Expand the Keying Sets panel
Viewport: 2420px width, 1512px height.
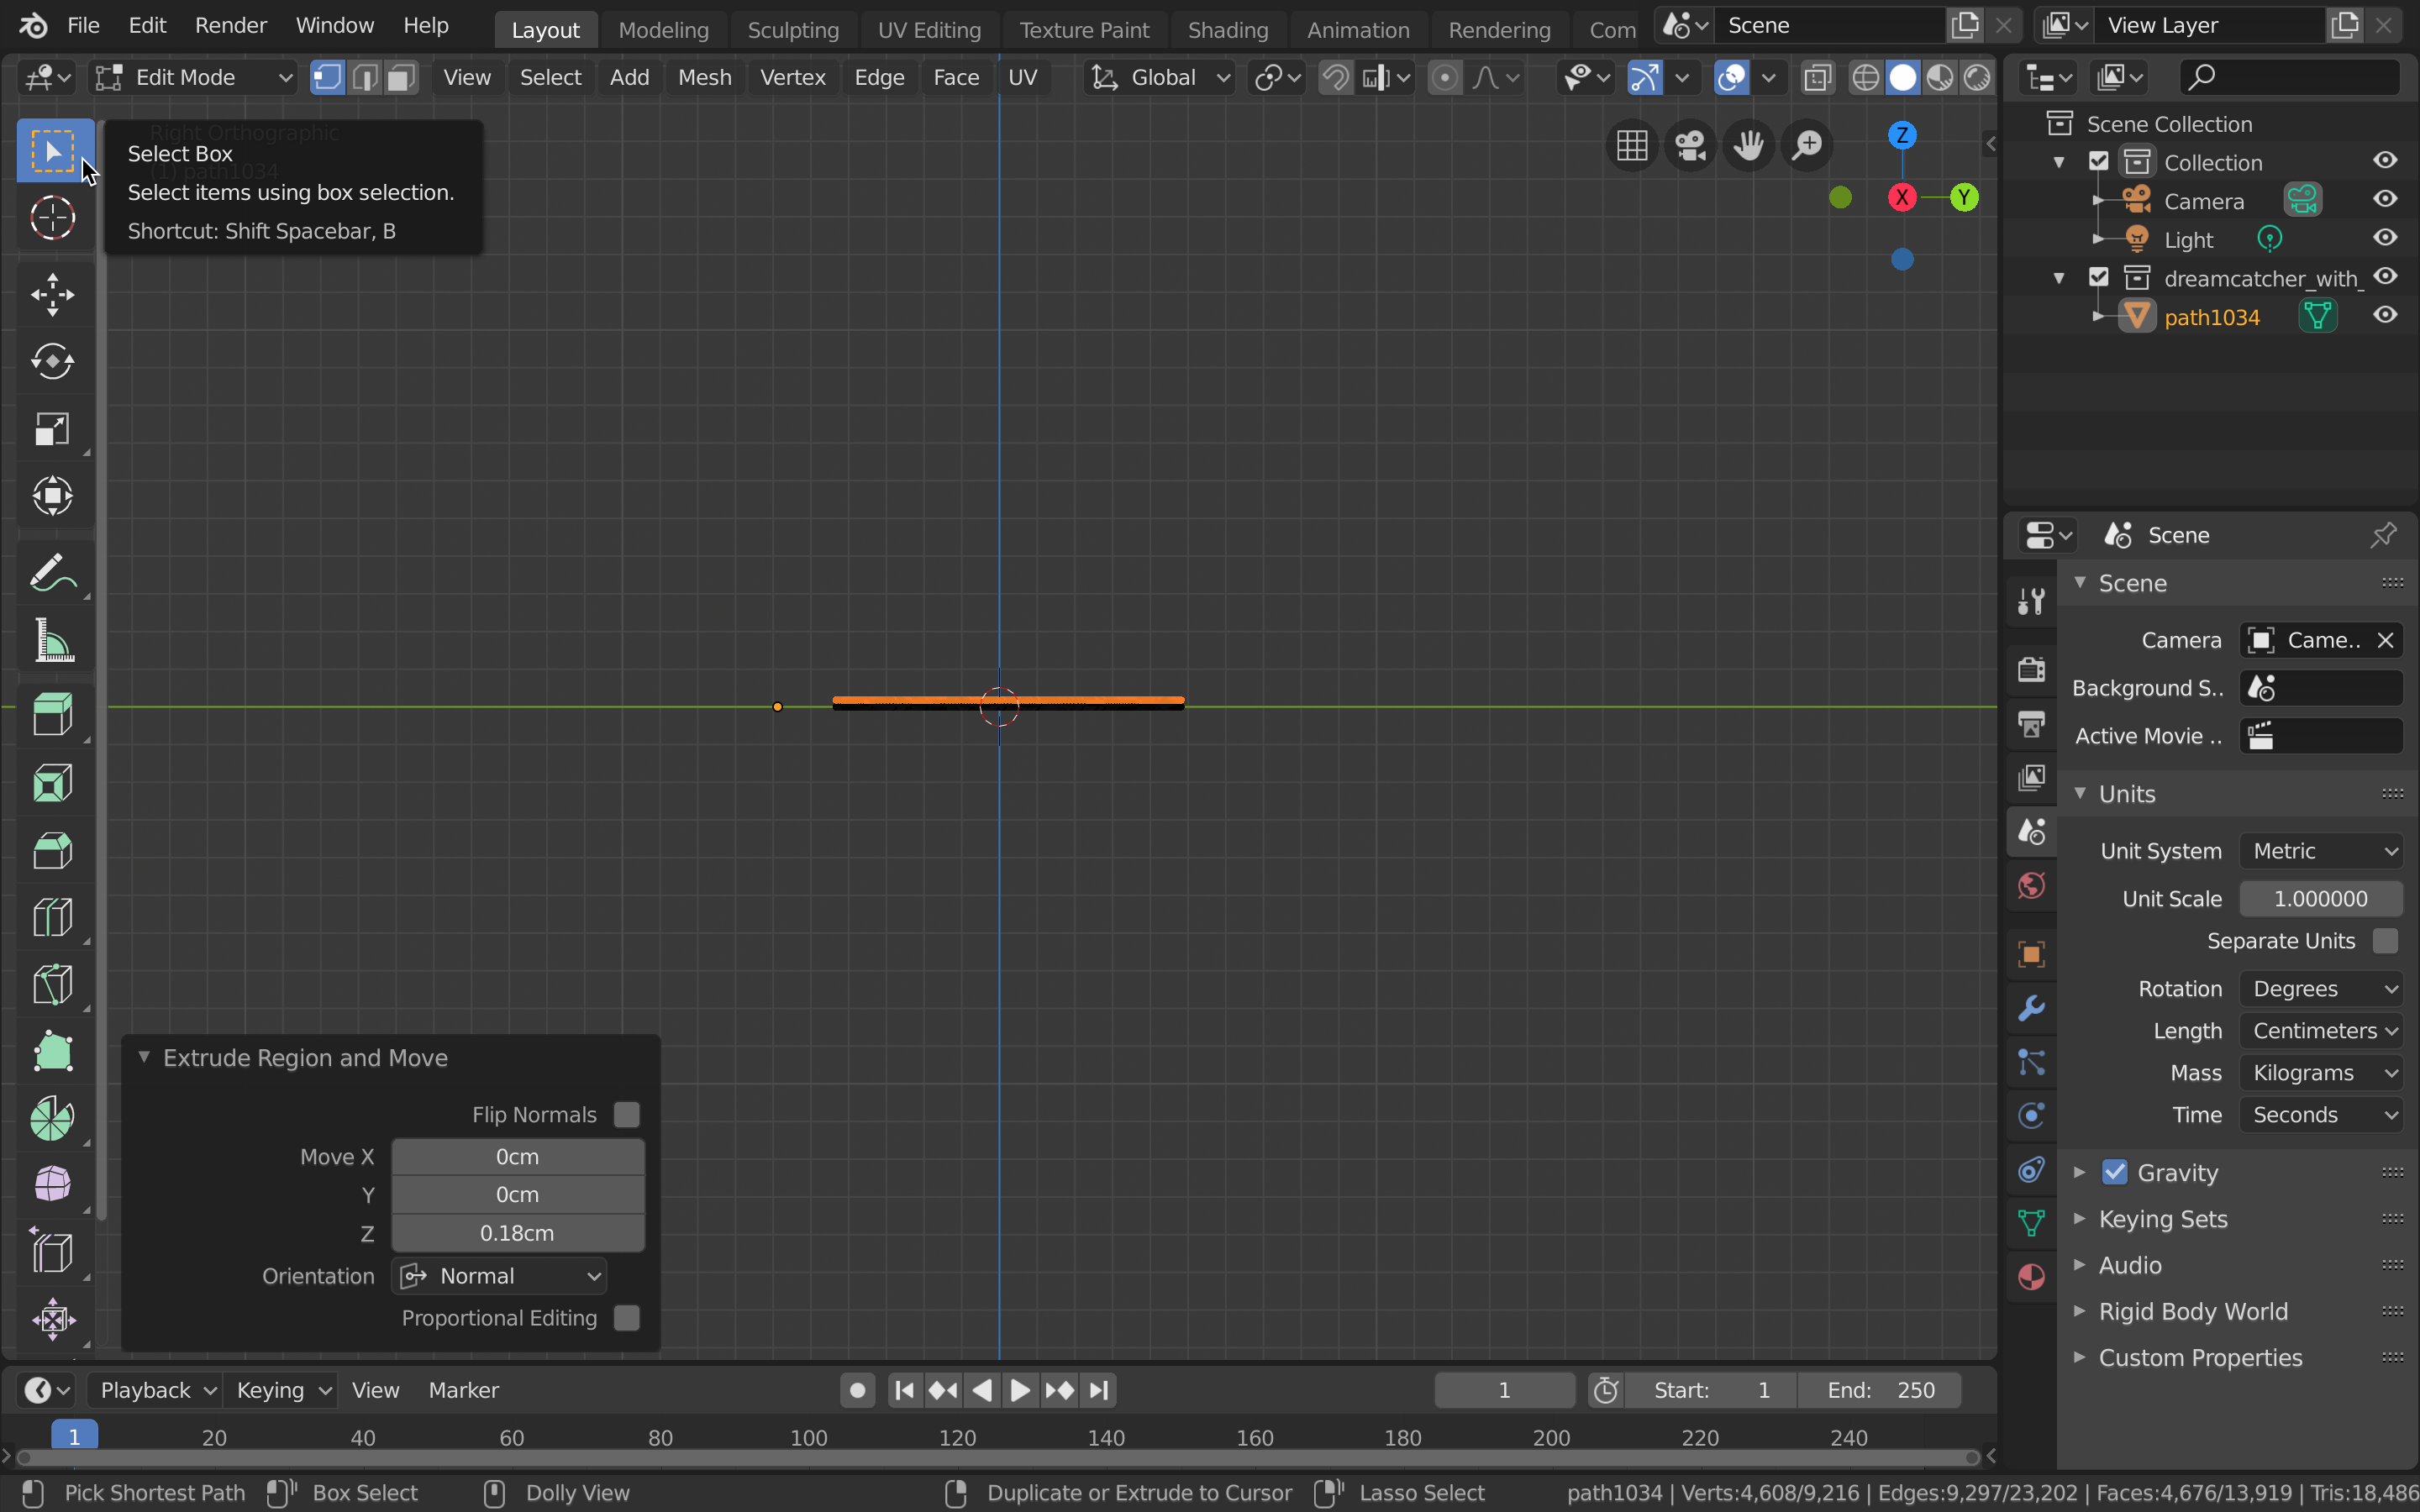[2162, 1219]
